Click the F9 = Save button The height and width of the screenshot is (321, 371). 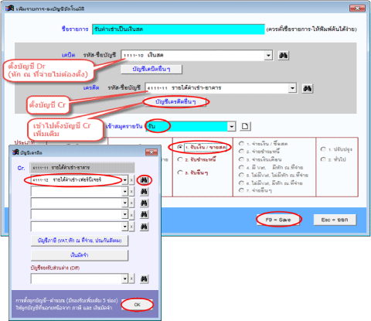[278, 220]
